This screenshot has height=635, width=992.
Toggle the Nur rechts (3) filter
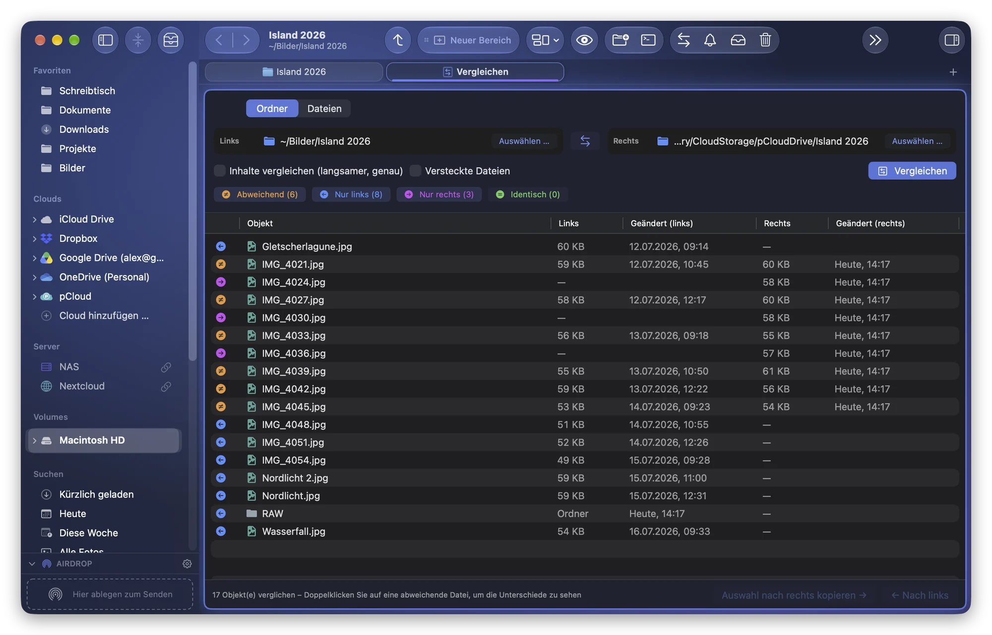click(x=439, y=194)
